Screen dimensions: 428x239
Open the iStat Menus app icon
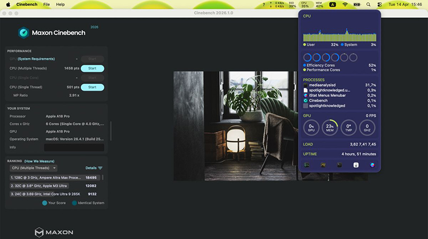(371, 165)
